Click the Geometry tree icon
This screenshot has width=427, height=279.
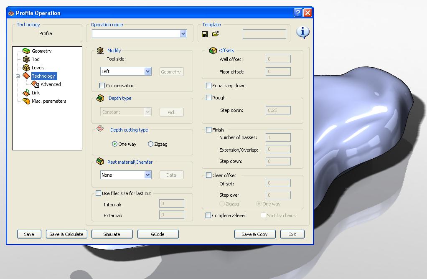(x=26, y=51)
